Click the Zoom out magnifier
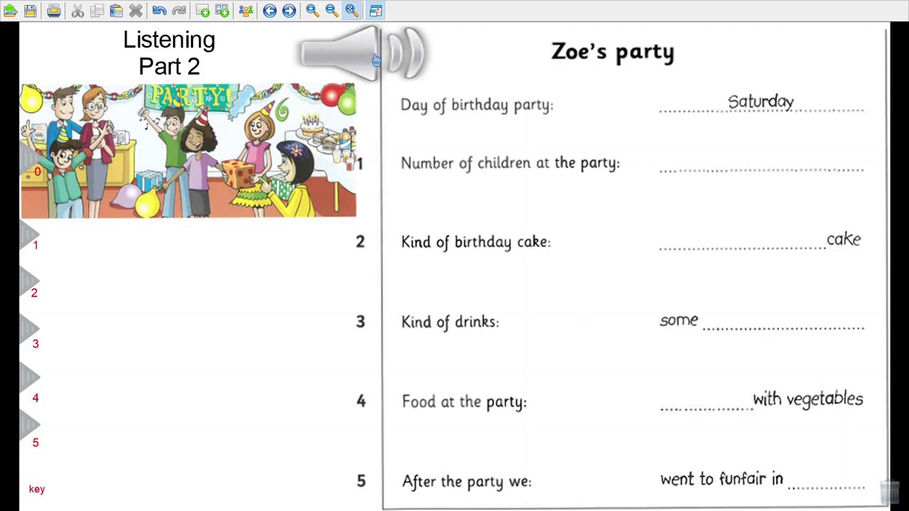Screen dimensions: 909x511 332,11
